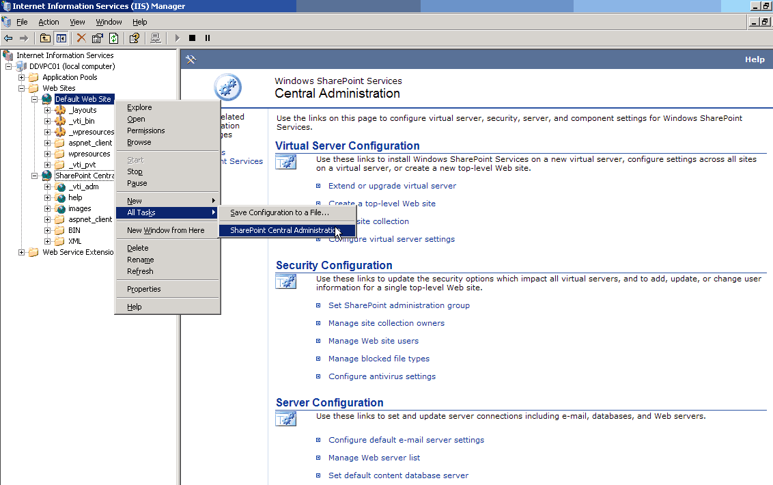This screenshot has height=485, width=773.
Task: Open Configure default e-mail server settings link
Action: tap(406, 440)
